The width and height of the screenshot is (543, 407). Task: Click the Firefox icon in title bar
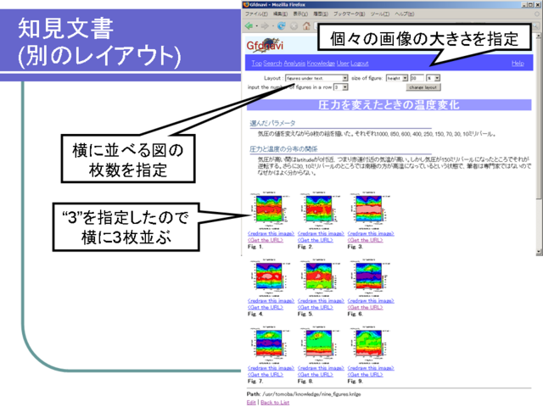pyautogui.click(x=246, y=4)
